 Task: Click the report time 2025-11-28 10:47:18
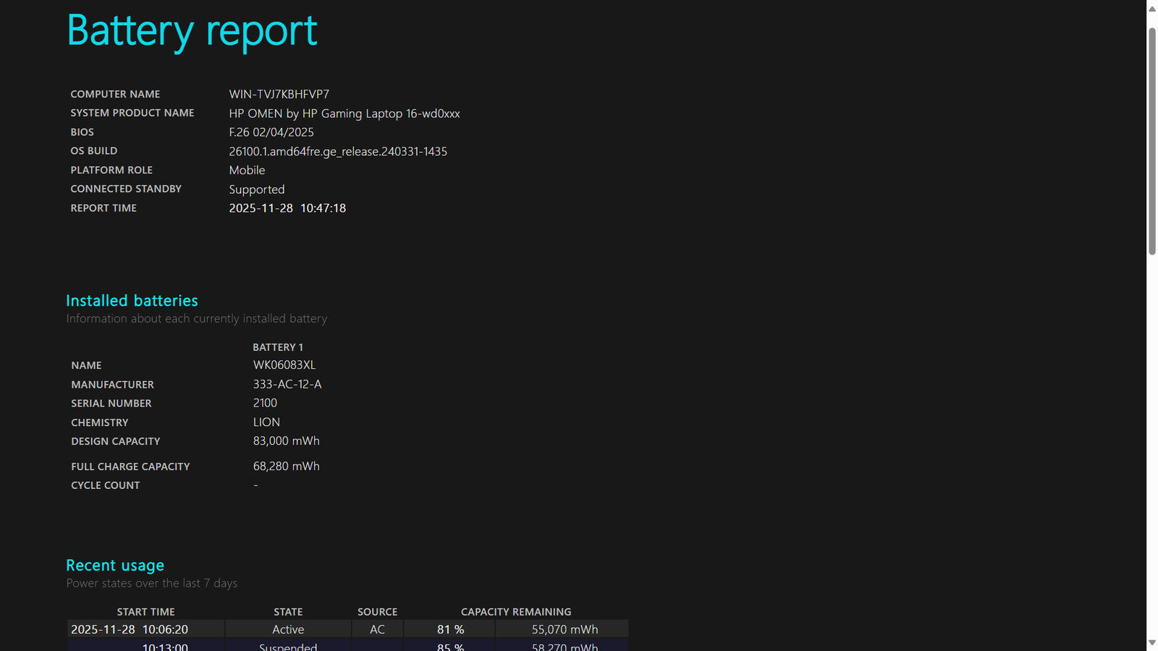coord(287,208)
